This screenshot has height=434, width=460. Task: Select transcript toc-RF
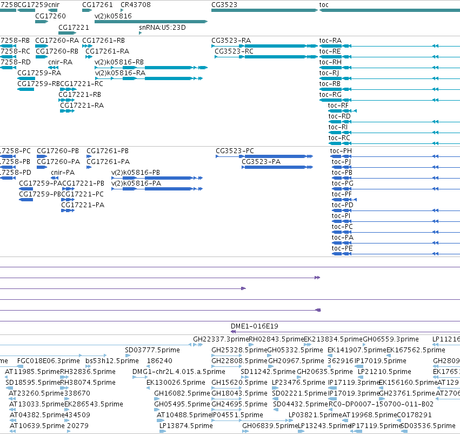[338, 105]
